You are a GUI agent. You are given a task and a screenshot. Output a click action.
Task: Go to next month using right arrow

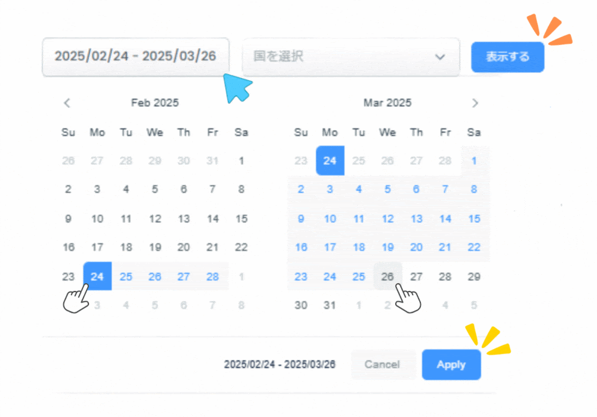[x=475, y=103]
